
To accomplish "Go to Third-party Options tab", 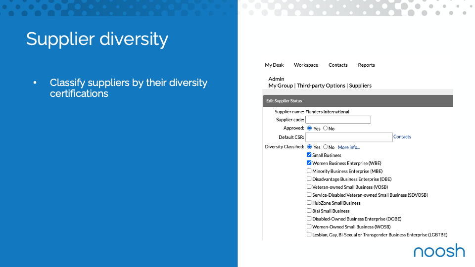I will pos(321,86).
